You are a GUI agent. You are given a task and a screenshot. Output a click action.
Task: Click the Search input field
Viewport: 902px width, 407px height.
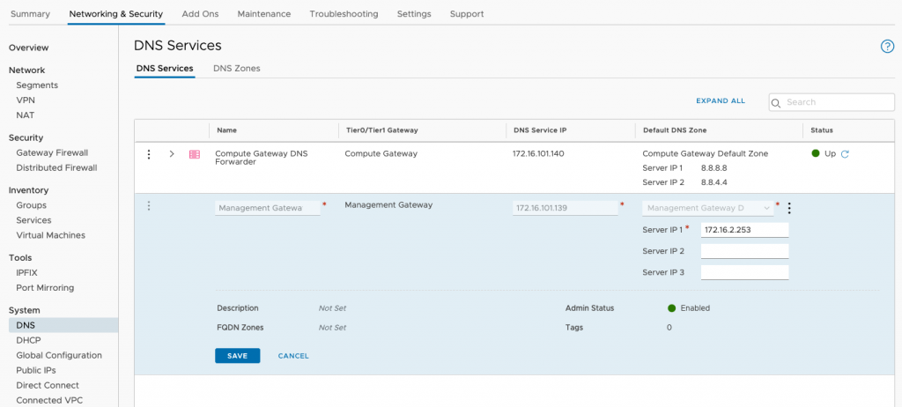[x=832, y=102]
